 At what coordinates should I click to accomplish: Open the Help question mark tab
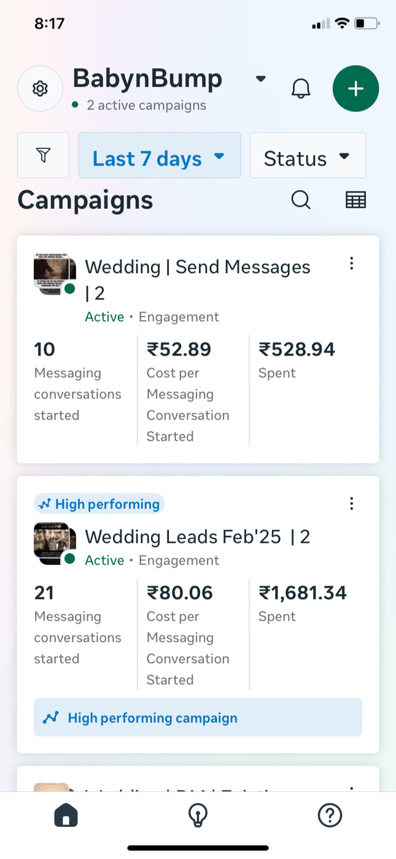tap(330, 816)
